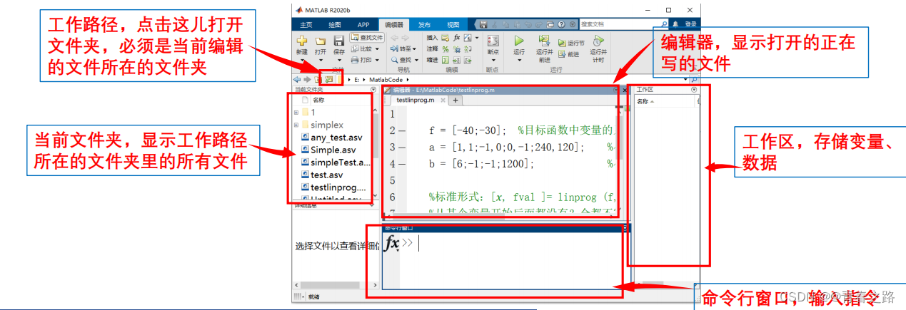Click the up one level folder icon
906x310 pixels.
tap(318, 80)
